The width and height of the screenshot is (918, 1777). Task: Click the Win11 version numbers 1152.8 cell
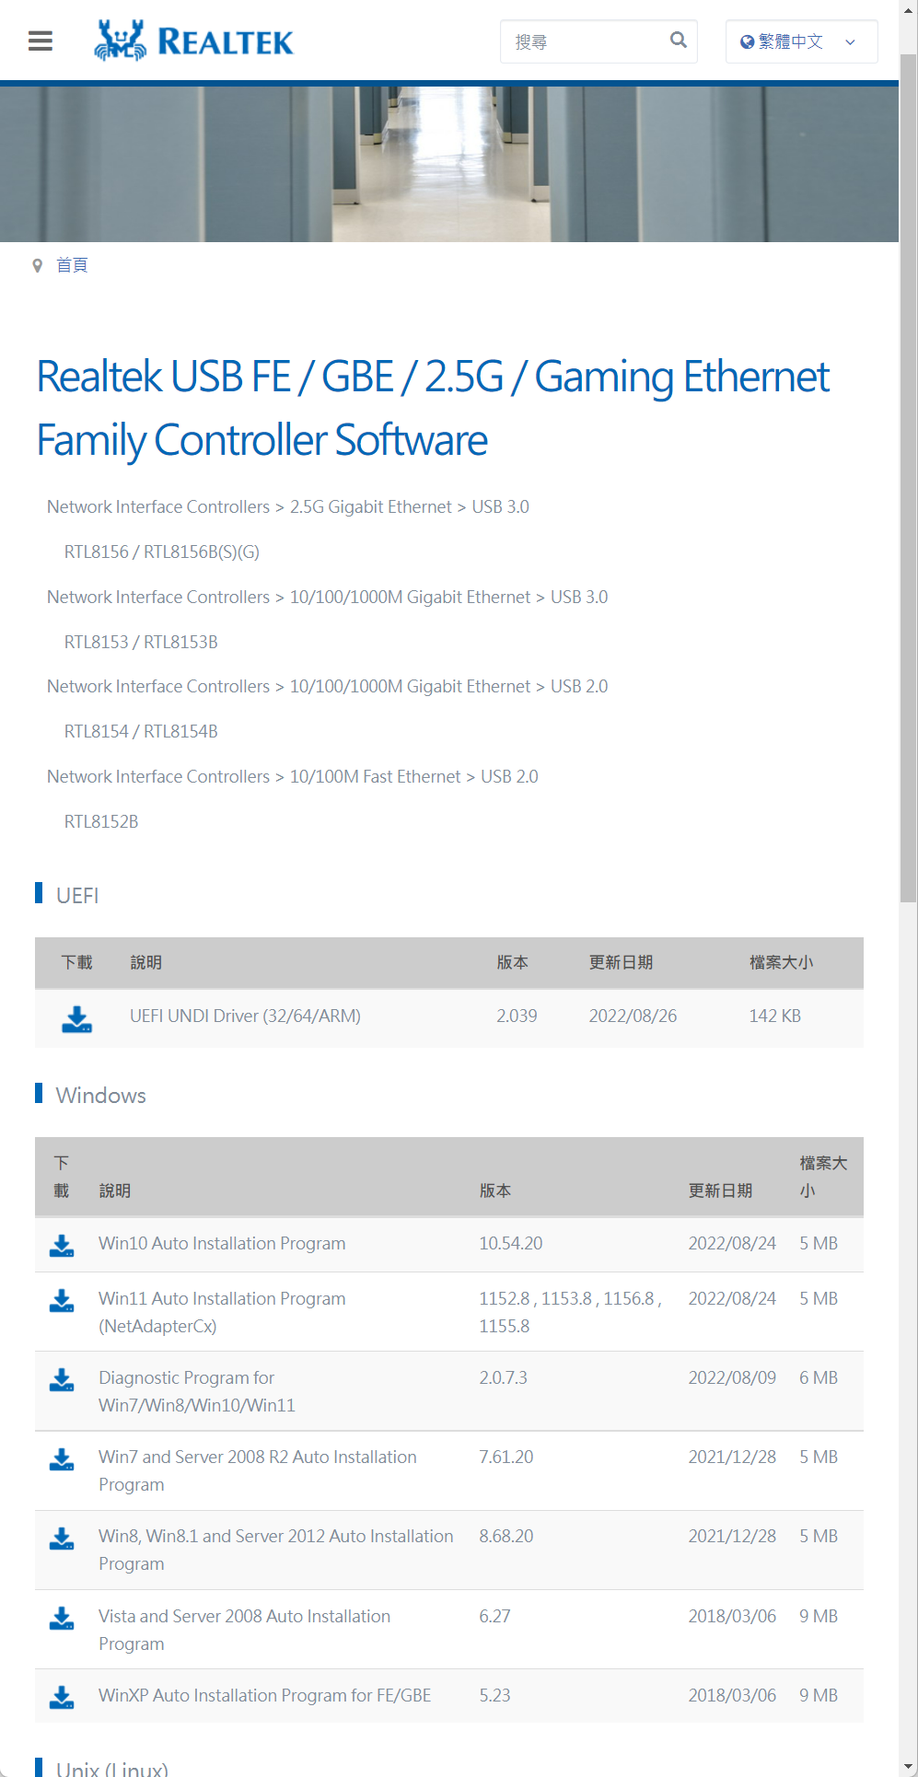pos(570,1312)
